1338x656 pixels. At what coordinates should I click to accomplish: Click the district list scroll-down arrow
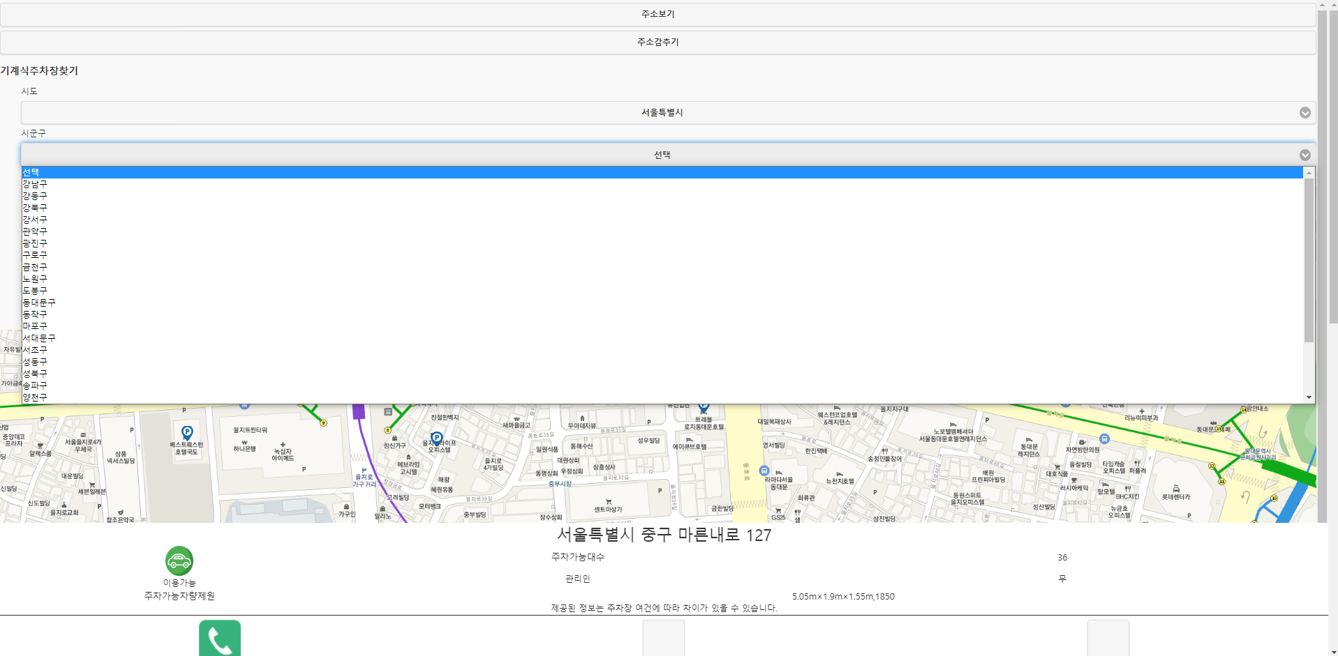1309,397
